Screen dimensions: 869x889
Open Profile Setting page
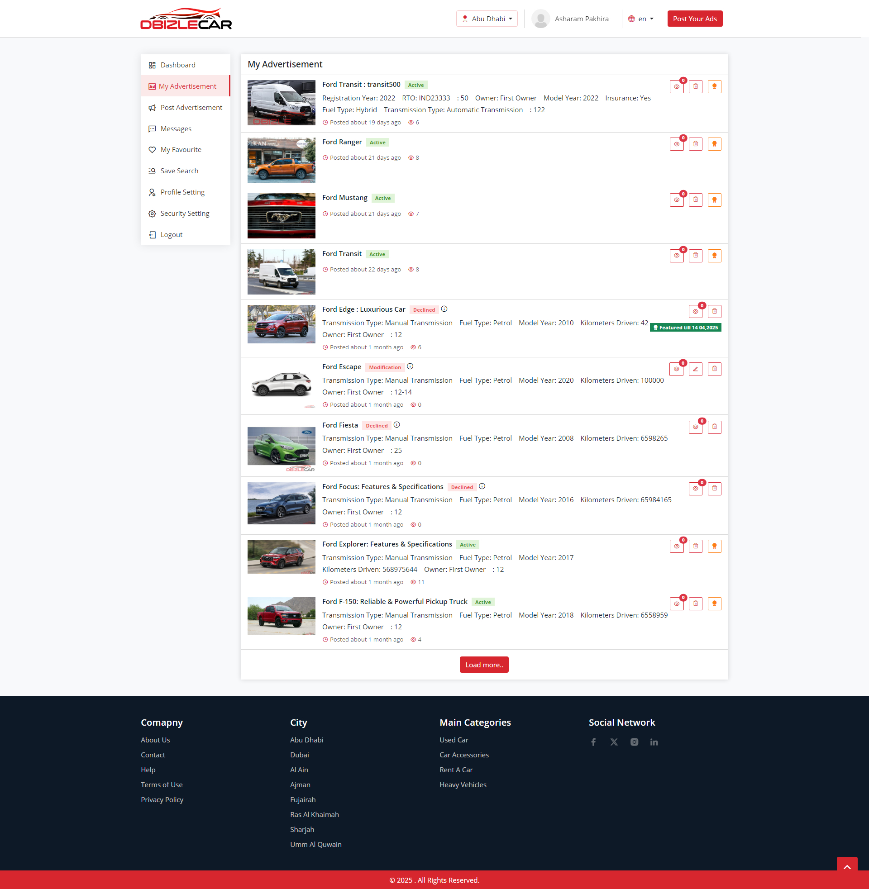185,192
